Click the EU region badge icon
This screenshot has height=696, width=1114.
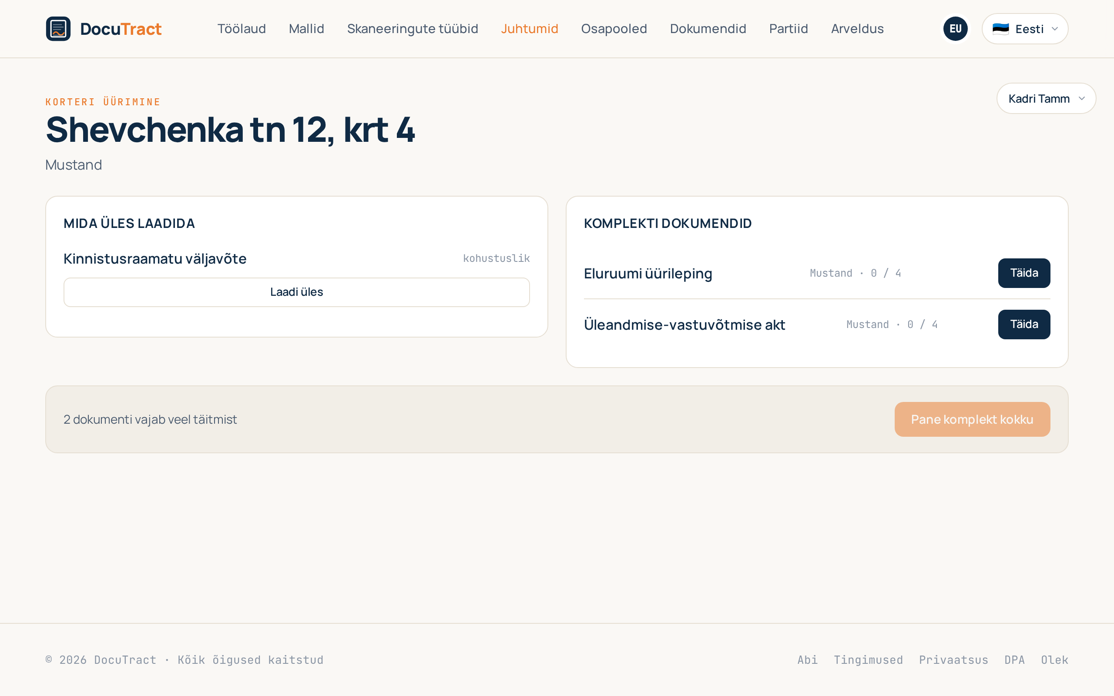pyautogui.click(x=955, y=29)
